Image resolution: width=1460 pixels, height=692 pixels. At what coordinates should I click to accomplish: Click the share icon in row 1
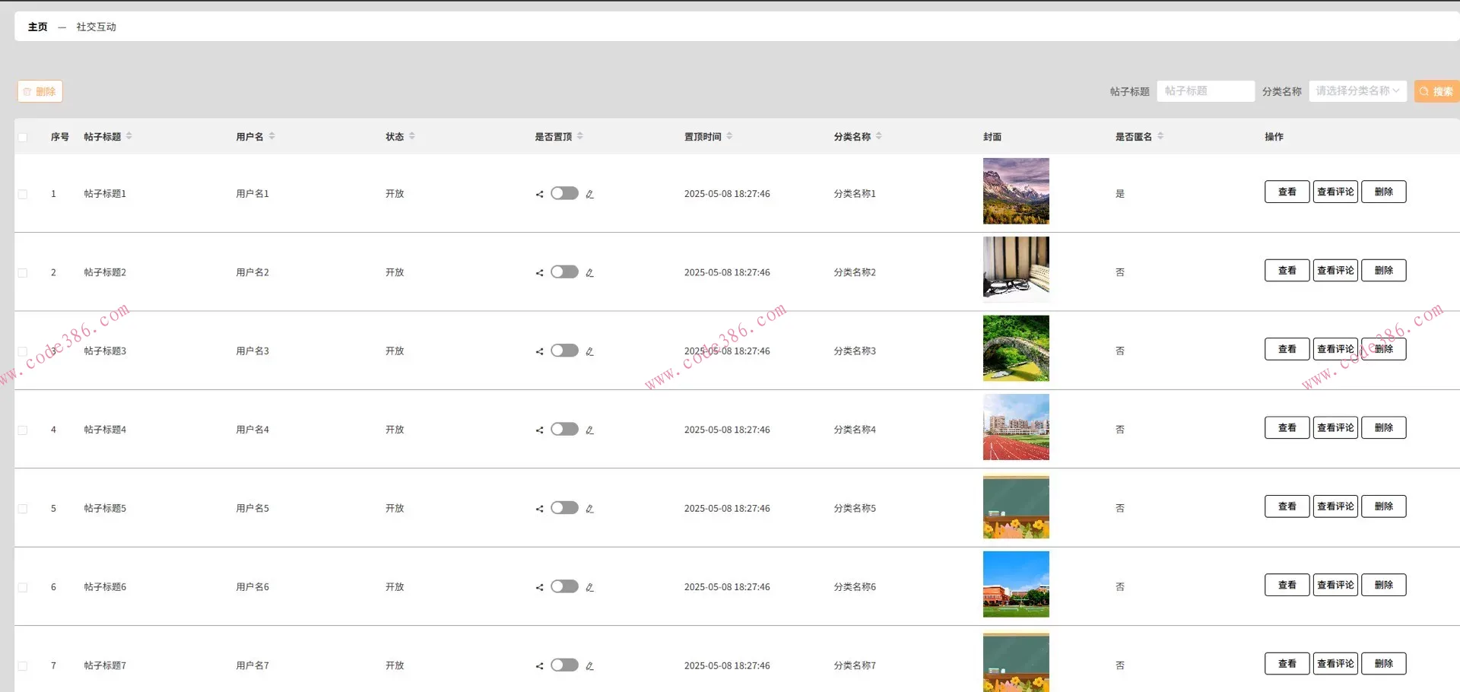coord(539,194)
